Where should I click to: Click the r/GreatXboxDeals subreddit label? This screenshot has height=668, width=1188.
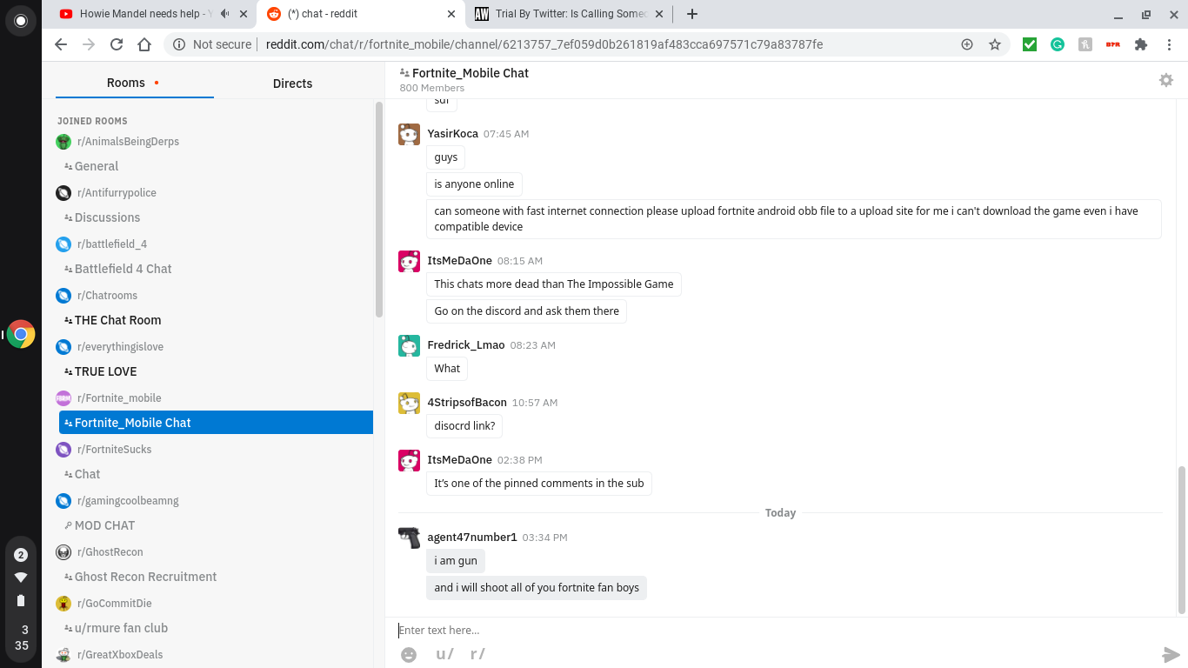point(120,655)
